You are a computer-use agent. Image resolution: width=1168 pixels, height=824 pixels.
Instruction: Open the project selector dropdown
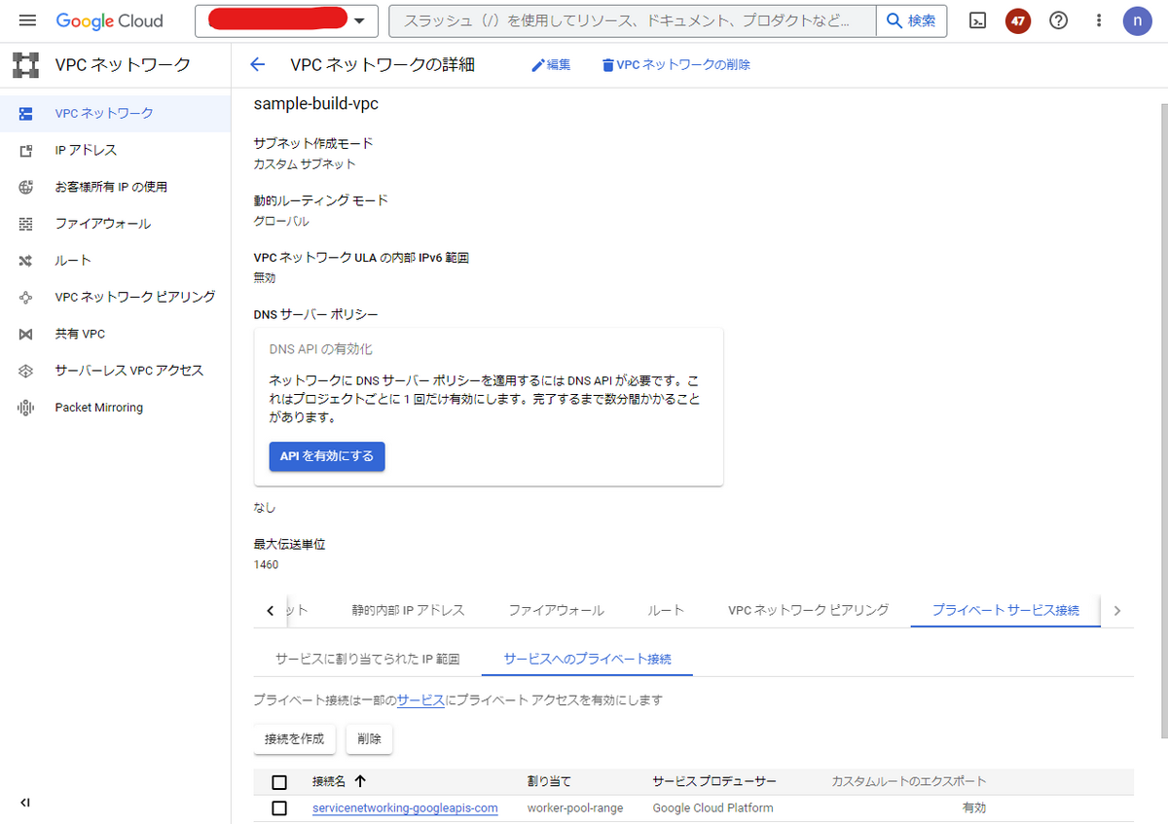point(286,20)
